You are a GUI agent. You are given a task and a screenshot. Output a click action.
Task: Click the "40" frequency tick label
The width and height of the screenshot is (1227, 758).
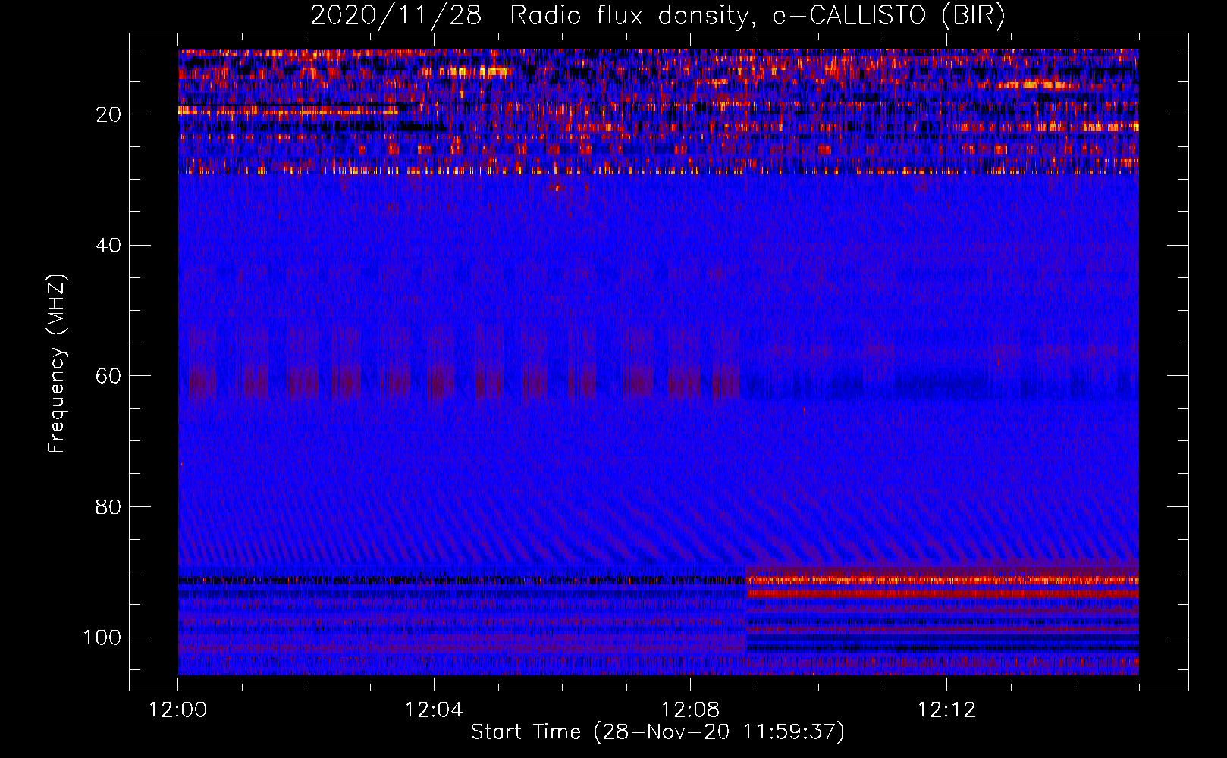click(108, 245)
